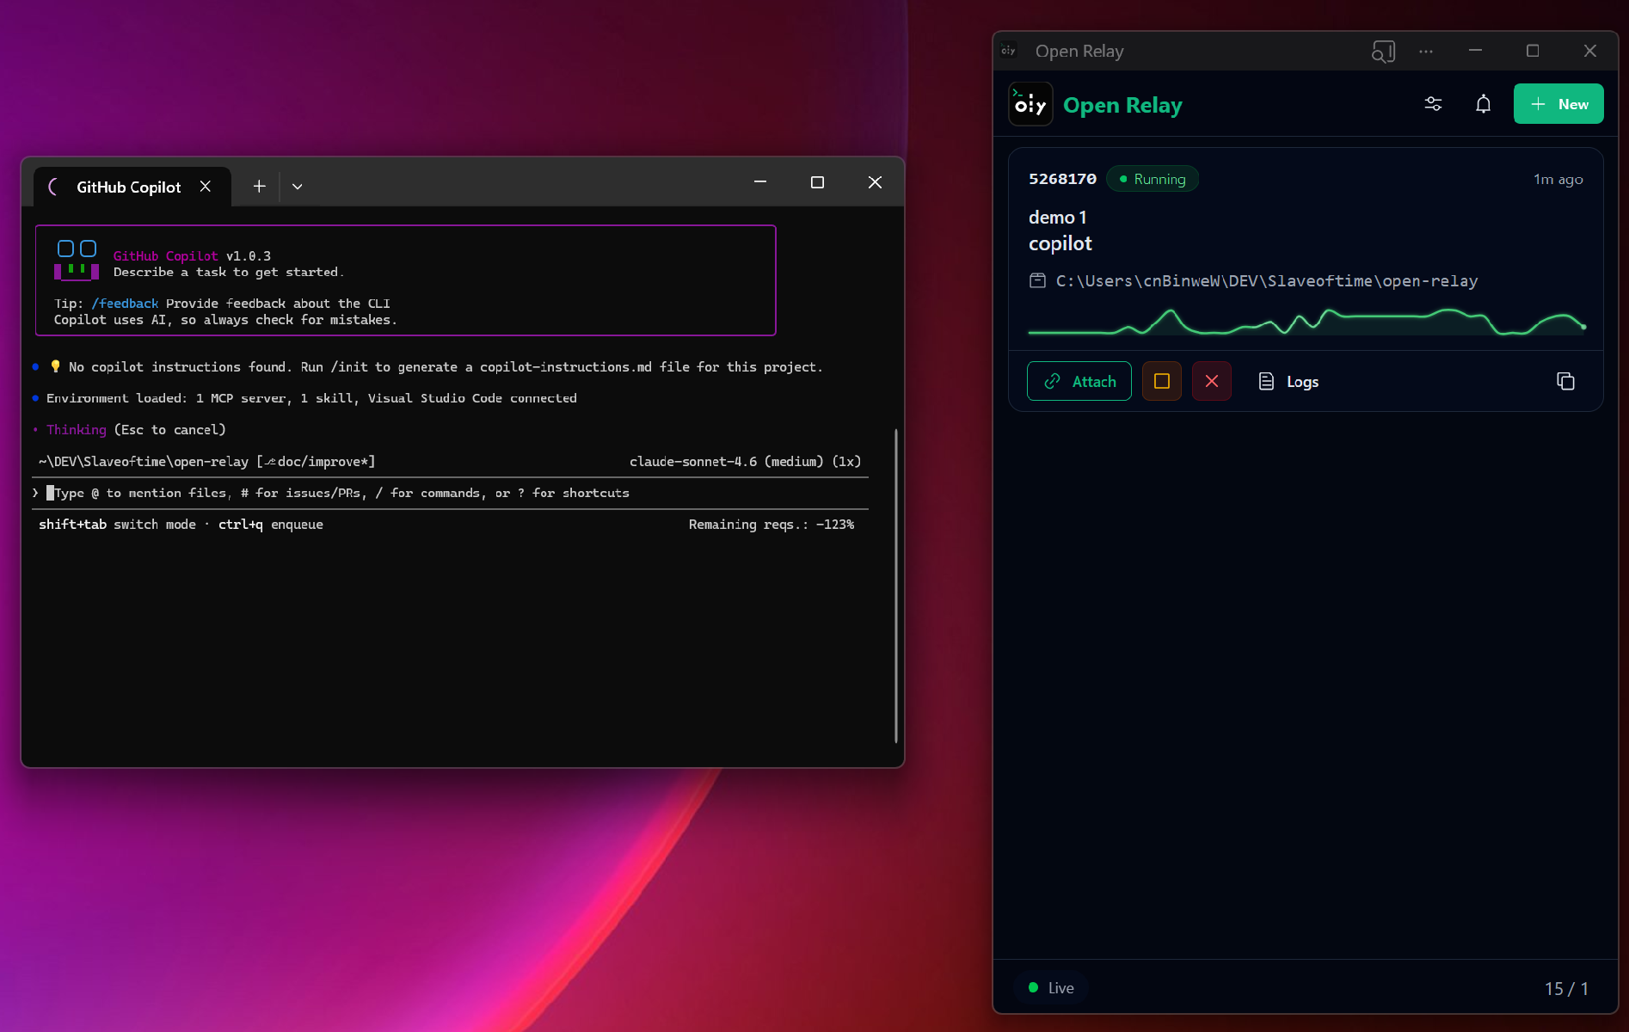Click the 'shift+tab switch mode' hint

117,525
